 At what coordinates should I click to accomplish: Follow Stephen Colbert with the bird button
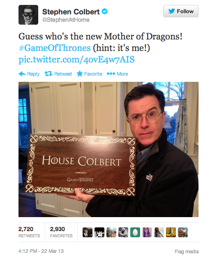pos(181,11)
